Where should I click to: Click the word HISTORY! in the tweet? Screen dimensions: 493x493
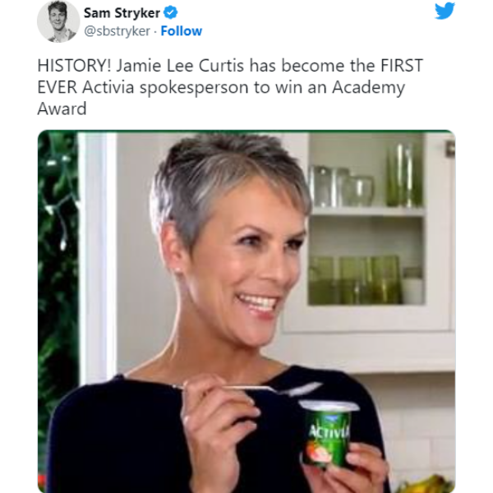(74, 66)
